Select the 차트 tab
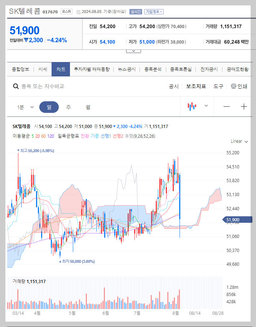The height and width of the screenshot is (327, 256). 61,69
